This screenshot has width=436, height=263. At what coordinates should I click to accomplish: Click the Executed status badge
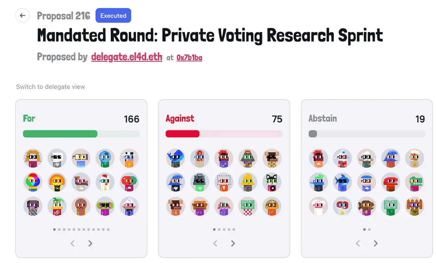coord(113,16)
